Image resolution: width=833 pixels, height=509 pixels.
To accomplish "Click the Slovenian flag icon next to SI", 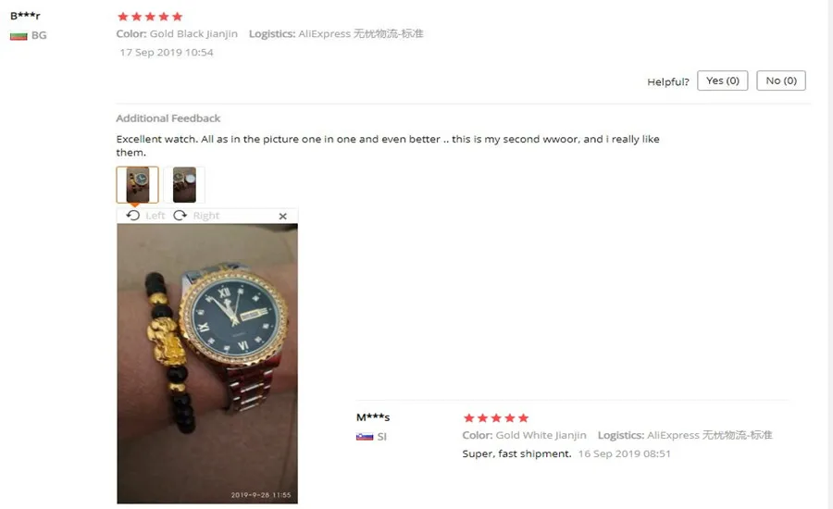I will [x=365, y=437].
